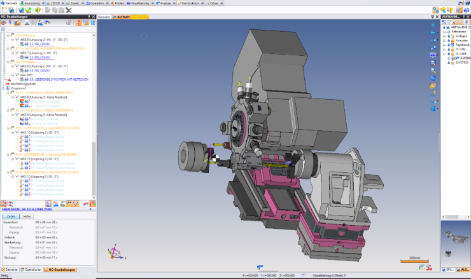The width and height of the screenshot is (471, 279).
Task: Click the small icon below NC-Bearbeitungen toolbar
Action: (x=3, y=29)
